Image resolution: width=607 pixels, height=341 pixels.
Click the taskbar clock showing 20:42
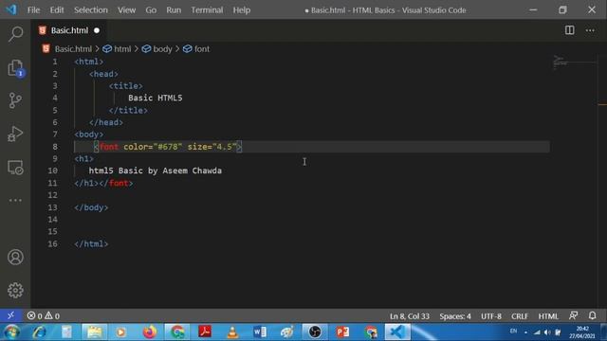coord(581,332)
